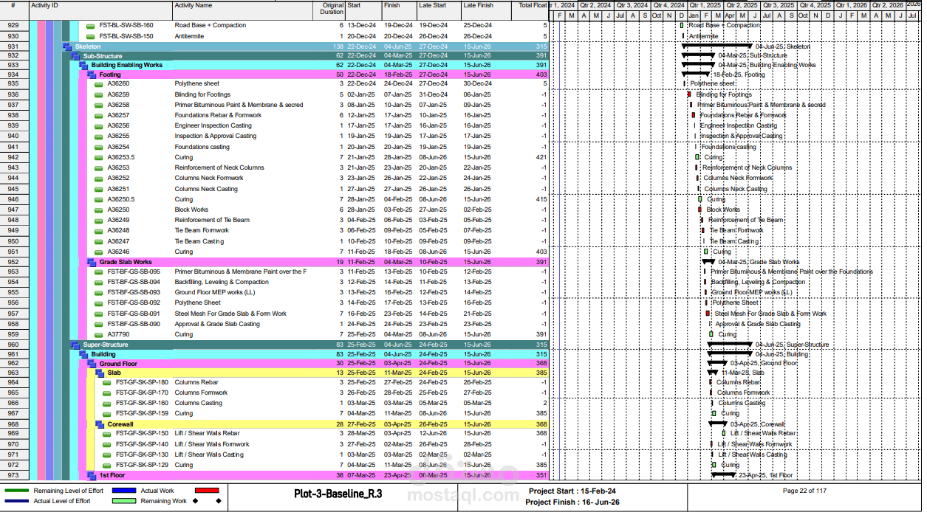Click the Slab WBS icon
Viewport: 927px width, 515px height.
point(100,373)
